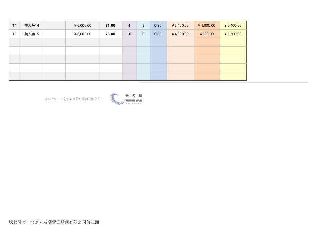
Task: Select the cell showing 76.00
Action: coord(110,34)
